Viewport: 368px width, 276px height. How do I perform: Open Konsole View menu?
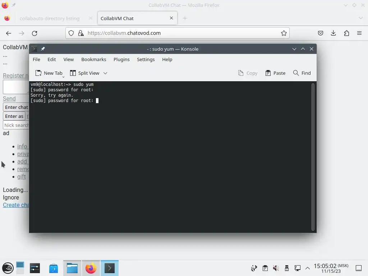(69, 59)
